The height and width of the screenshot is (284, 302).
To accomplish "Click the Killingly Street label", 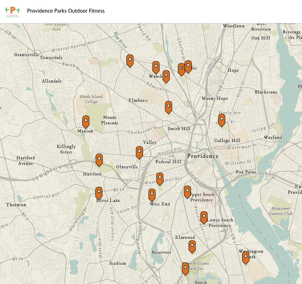I will (66, 149).
